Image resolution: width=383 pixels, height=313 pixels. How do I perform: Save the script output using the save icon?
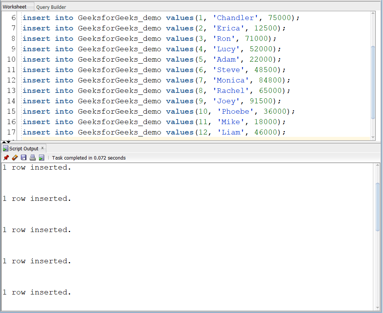tap(24, 158)
